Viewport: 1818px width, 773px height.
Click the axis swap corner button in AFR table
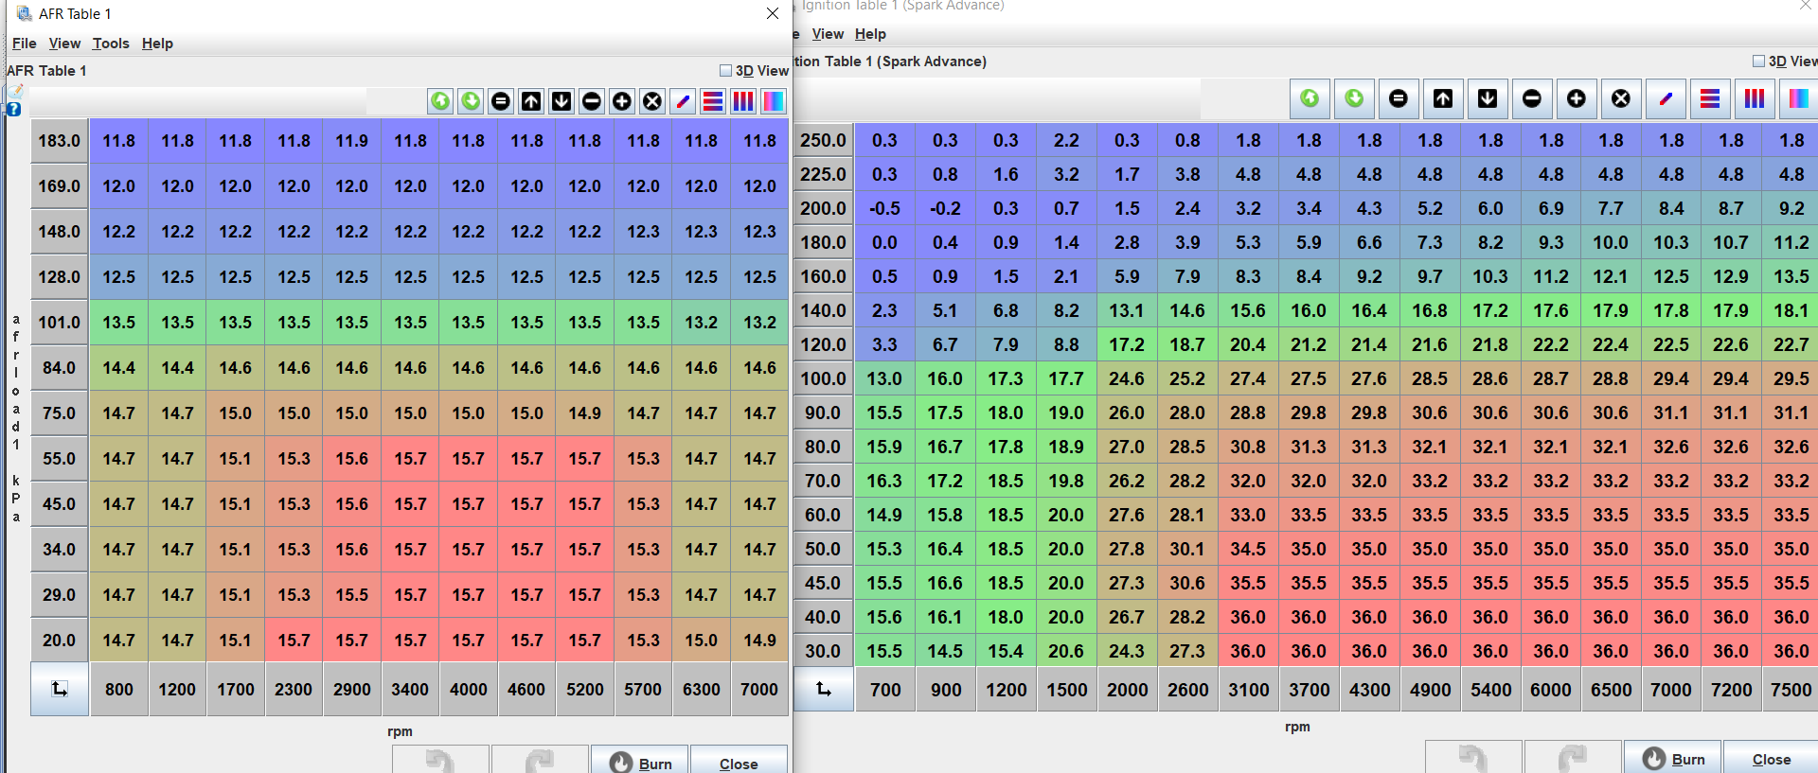point(60,690)
